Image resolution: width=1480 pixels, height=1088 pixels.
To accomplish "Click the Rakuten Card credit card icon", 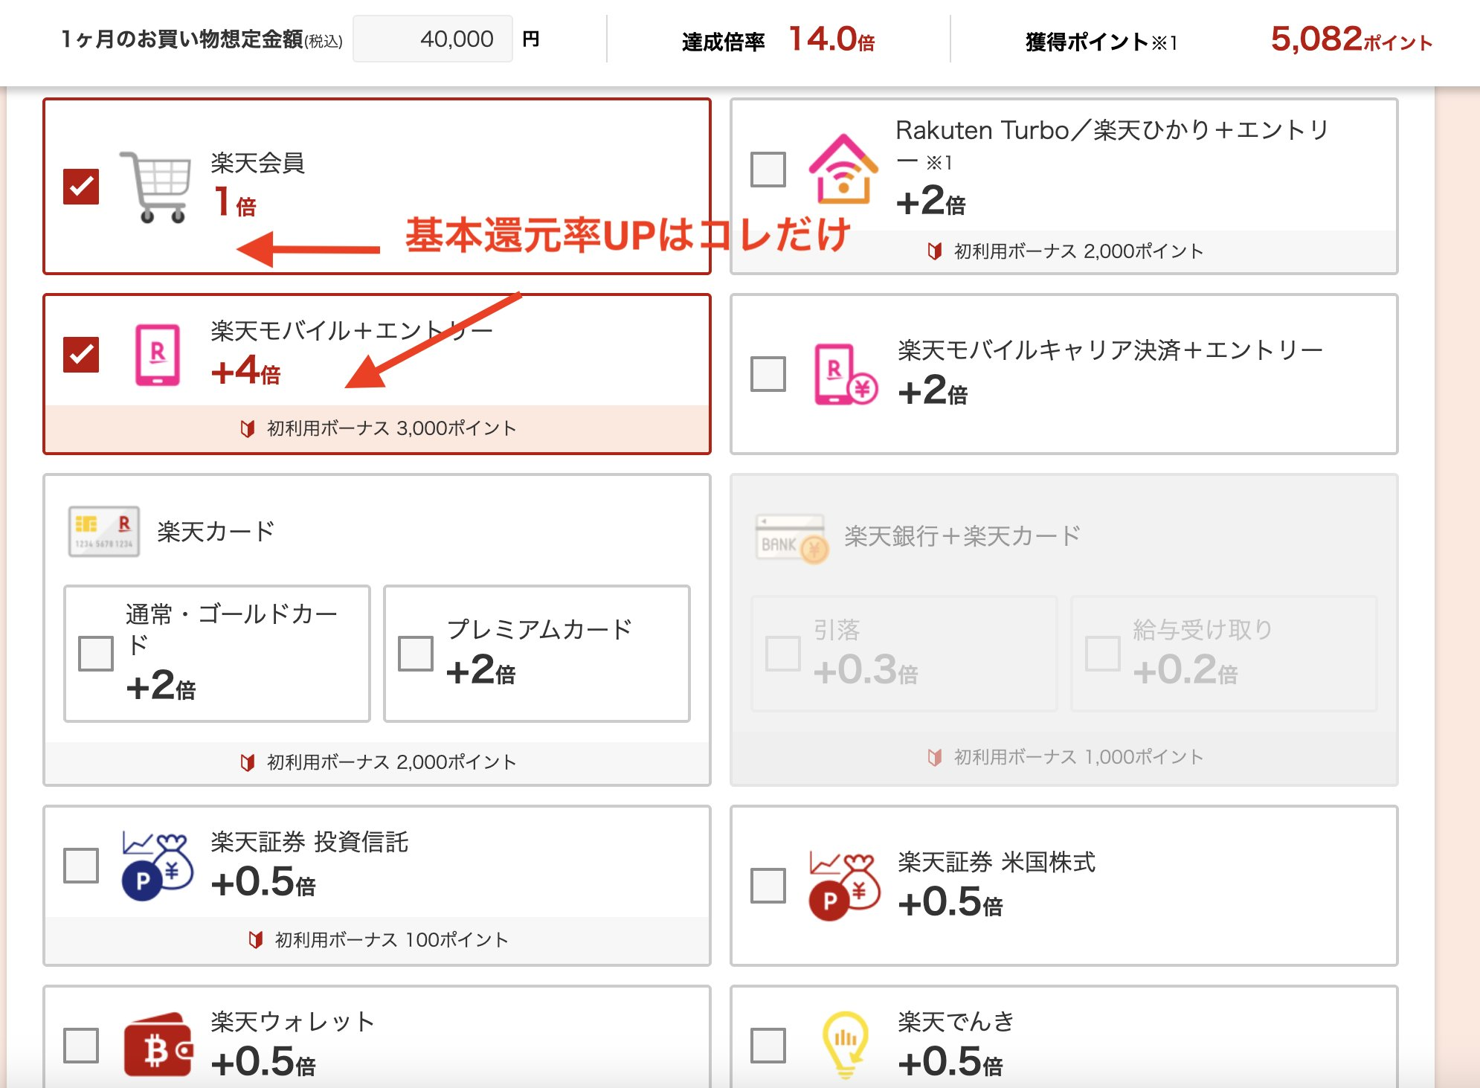I will 103,531.
